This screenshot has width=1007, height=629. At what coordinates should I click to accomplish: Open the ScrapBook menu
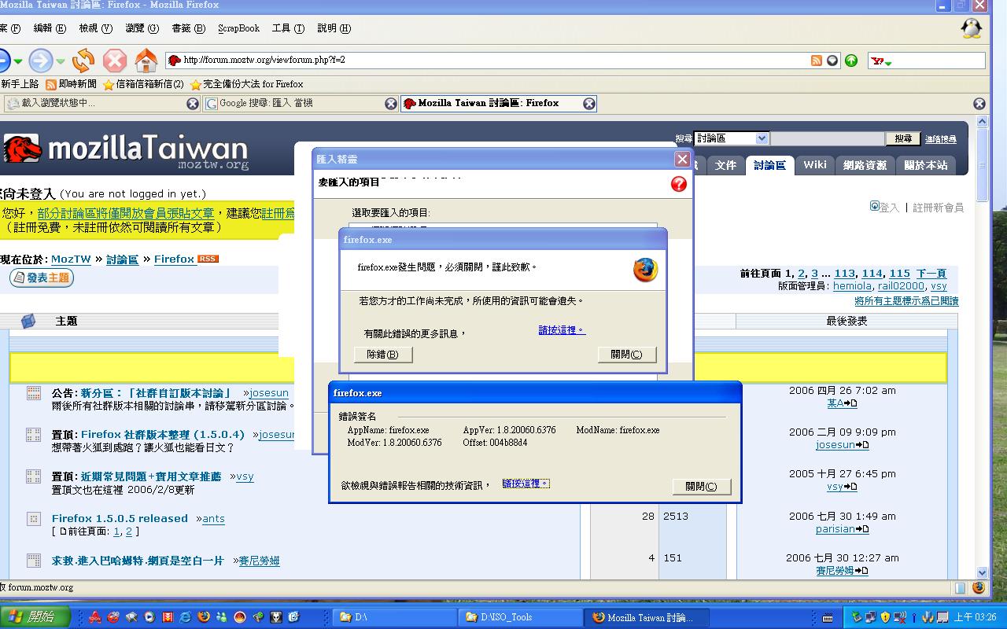click(x=238, y=28)
